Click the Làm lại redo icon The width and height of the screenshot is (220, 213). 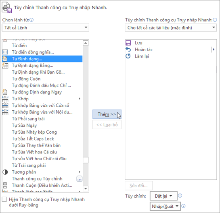128,56
